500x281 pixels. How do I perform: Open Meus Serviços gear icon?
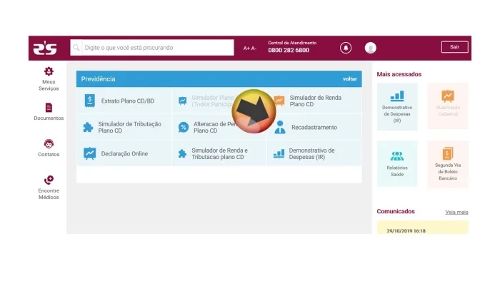[x=49, y=71]
